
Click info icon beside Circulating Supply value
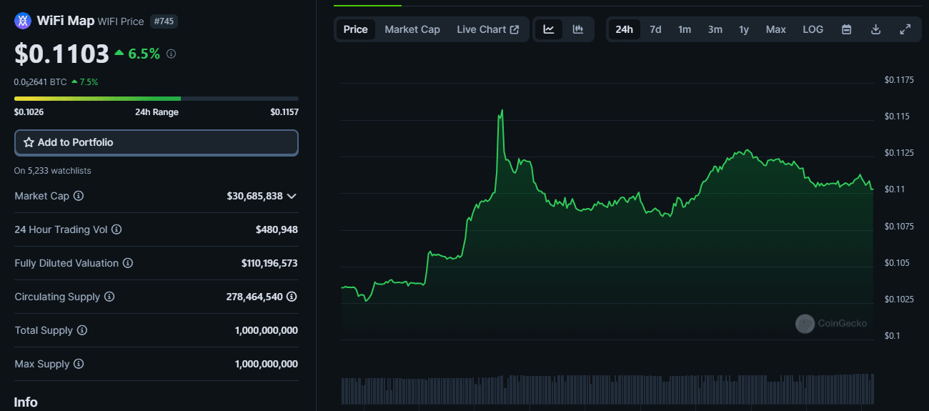292,297
